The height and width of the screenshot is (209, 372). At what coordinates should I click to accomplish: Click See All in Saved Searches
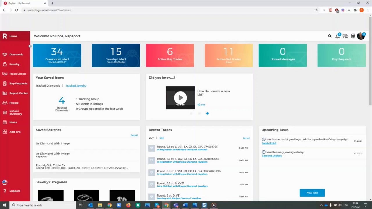pyautogui.click(x=134, y=135)
